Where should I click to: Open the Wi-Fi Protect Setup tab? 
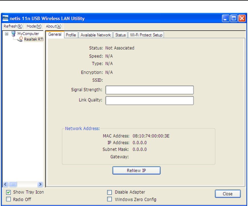click(146, 35)
